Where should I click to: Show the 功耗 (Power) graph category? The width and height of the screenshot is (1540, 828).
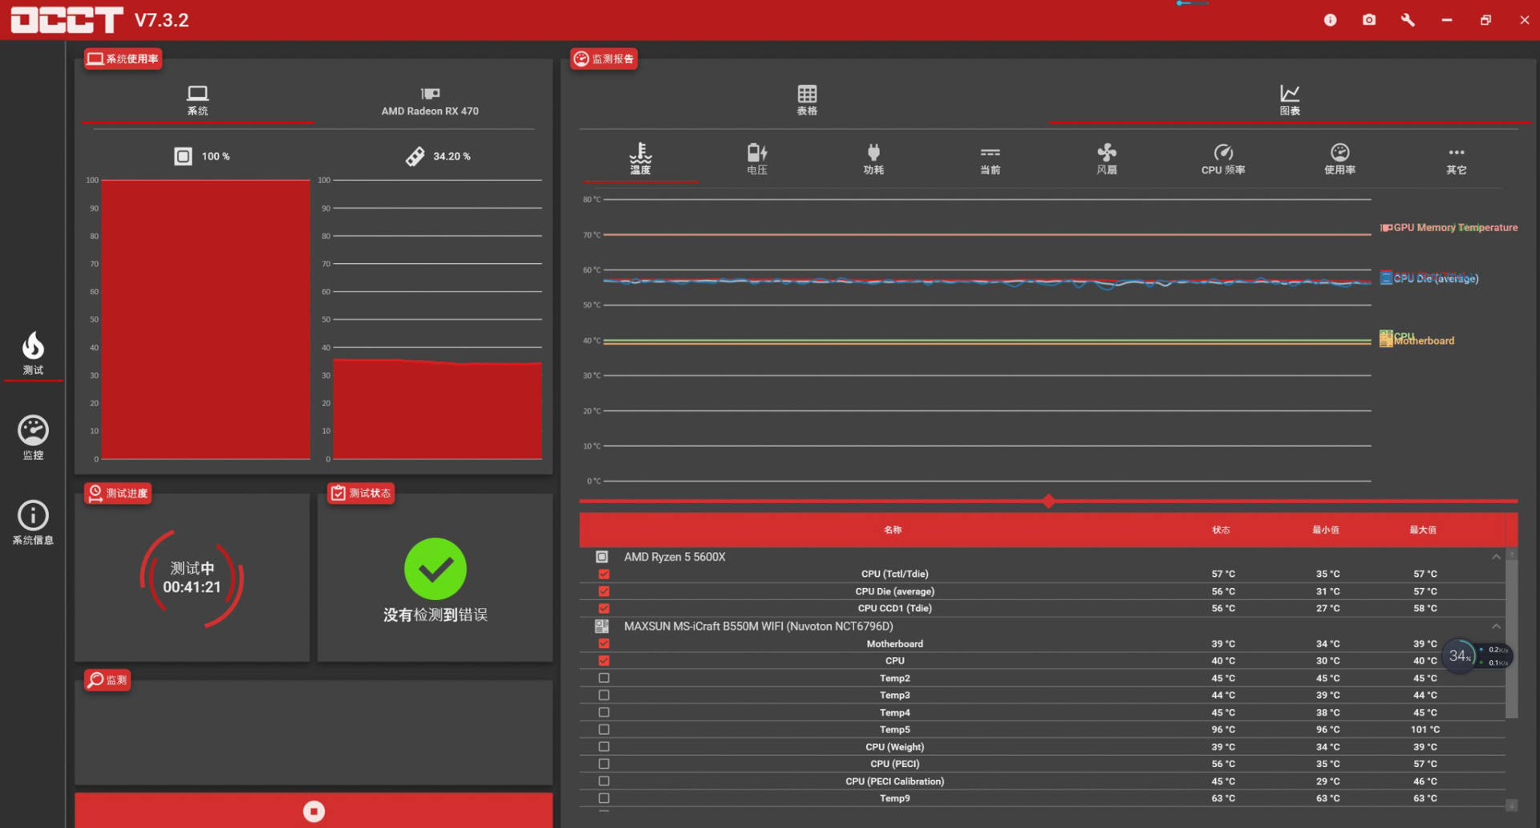[x=873, y=159]
